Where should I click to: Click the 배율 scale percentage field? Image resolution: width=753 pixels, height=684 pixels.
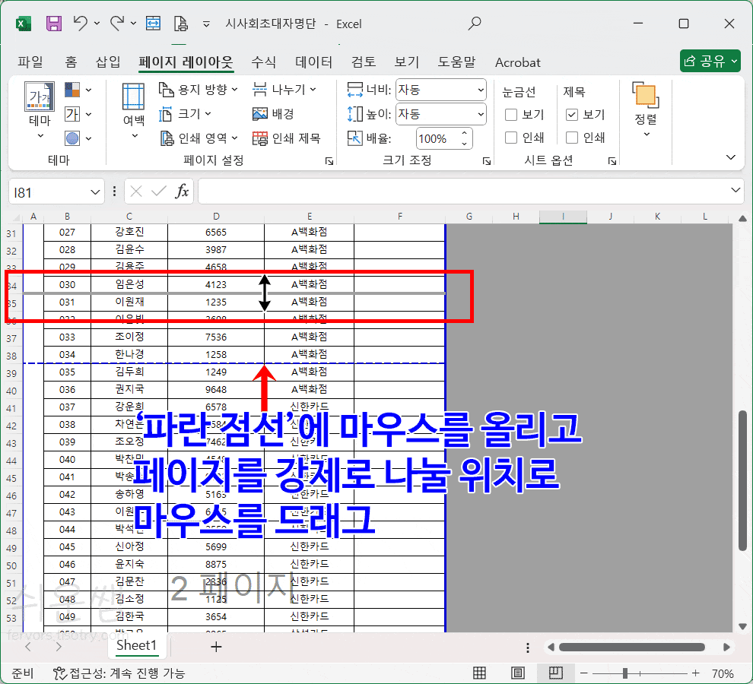(437, 139)
